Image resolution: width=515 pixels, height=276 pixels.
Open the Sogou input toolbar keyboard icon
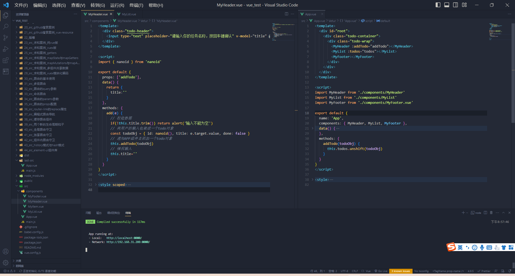(489, 247)
